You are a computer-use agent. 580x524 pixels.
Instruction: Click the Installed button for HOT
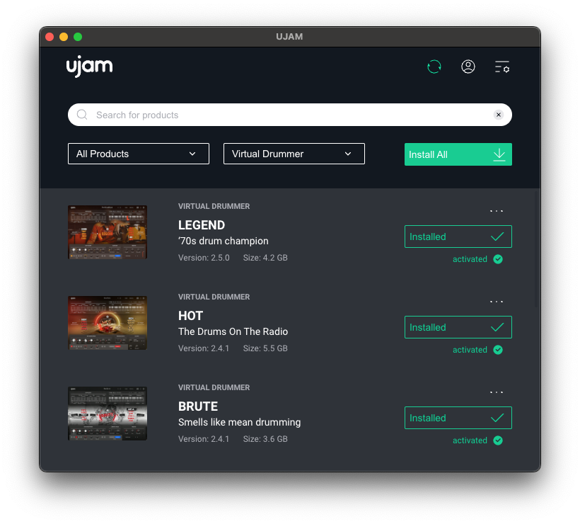tap(458, 327)
